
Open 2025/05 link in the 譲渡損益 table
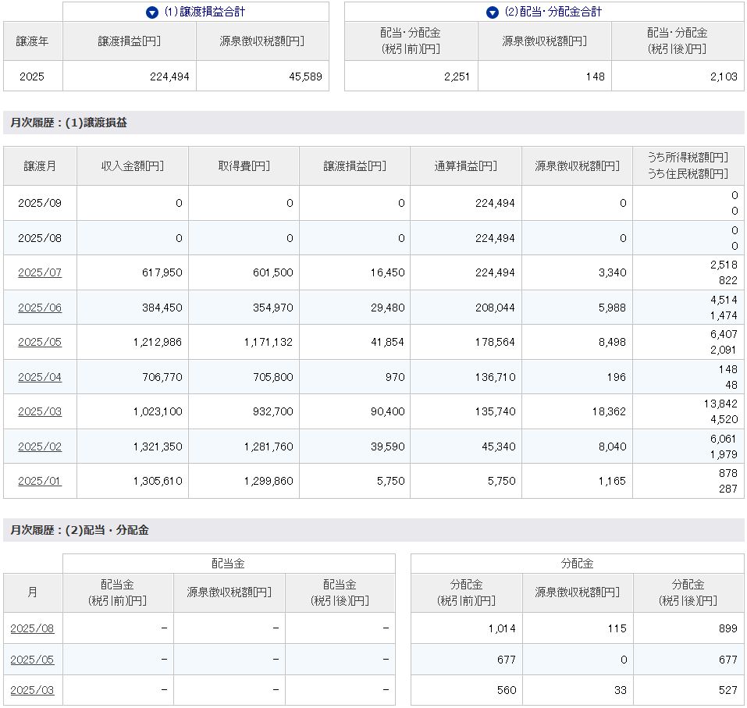[40, 342]
